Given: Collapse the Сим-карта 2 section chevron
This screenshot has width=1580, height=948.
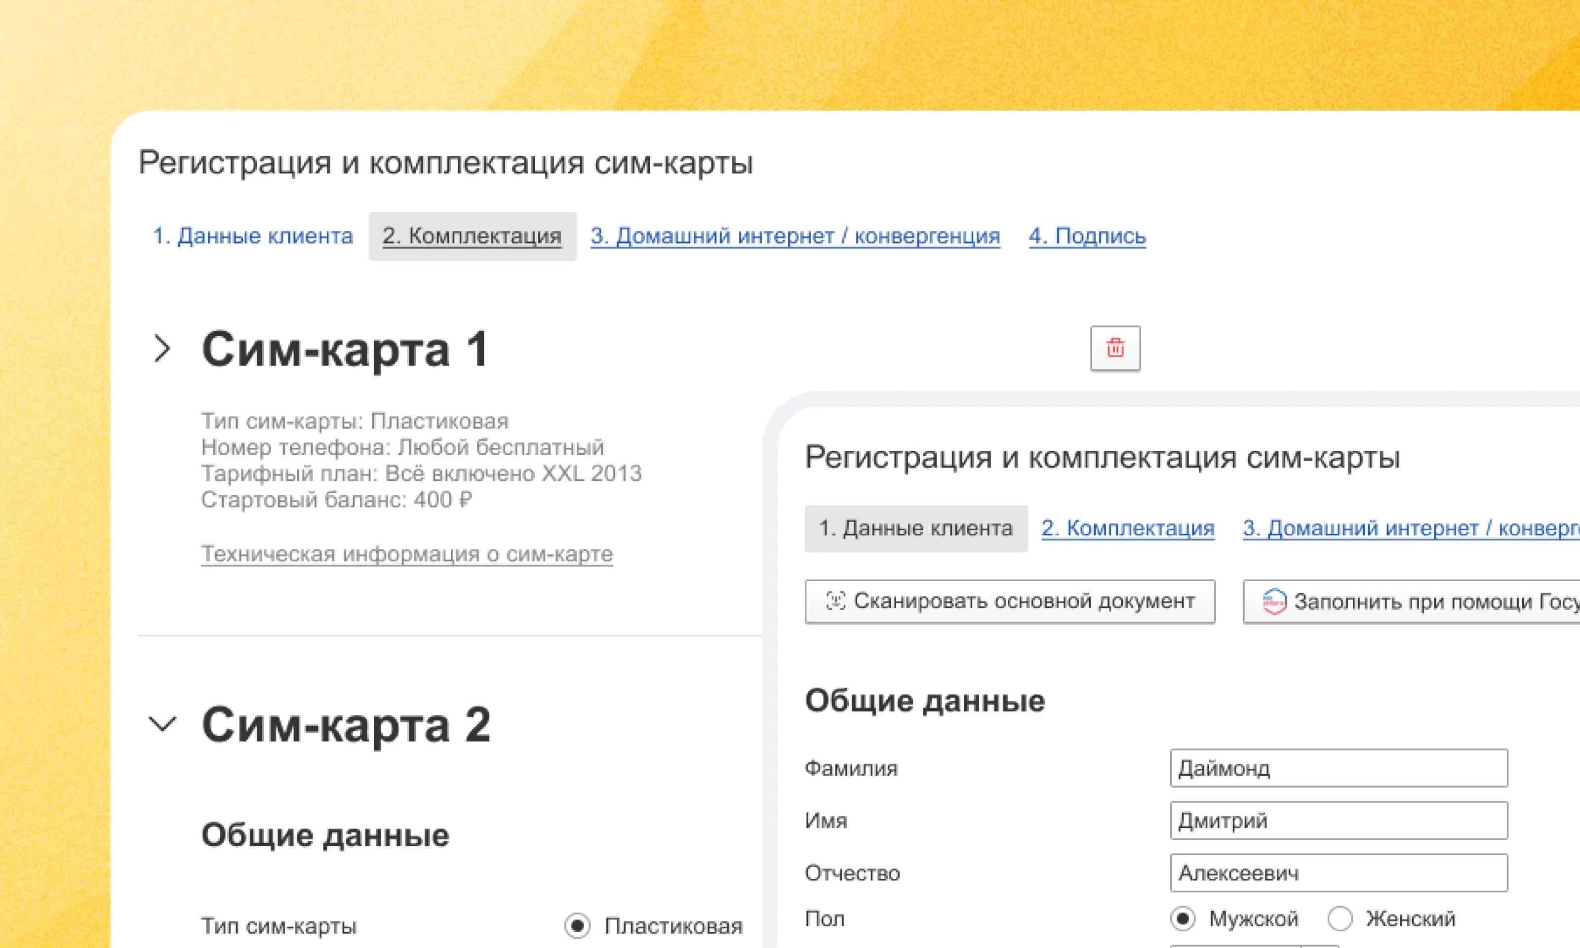Looking at the screenshot, I should coord(162,724).
